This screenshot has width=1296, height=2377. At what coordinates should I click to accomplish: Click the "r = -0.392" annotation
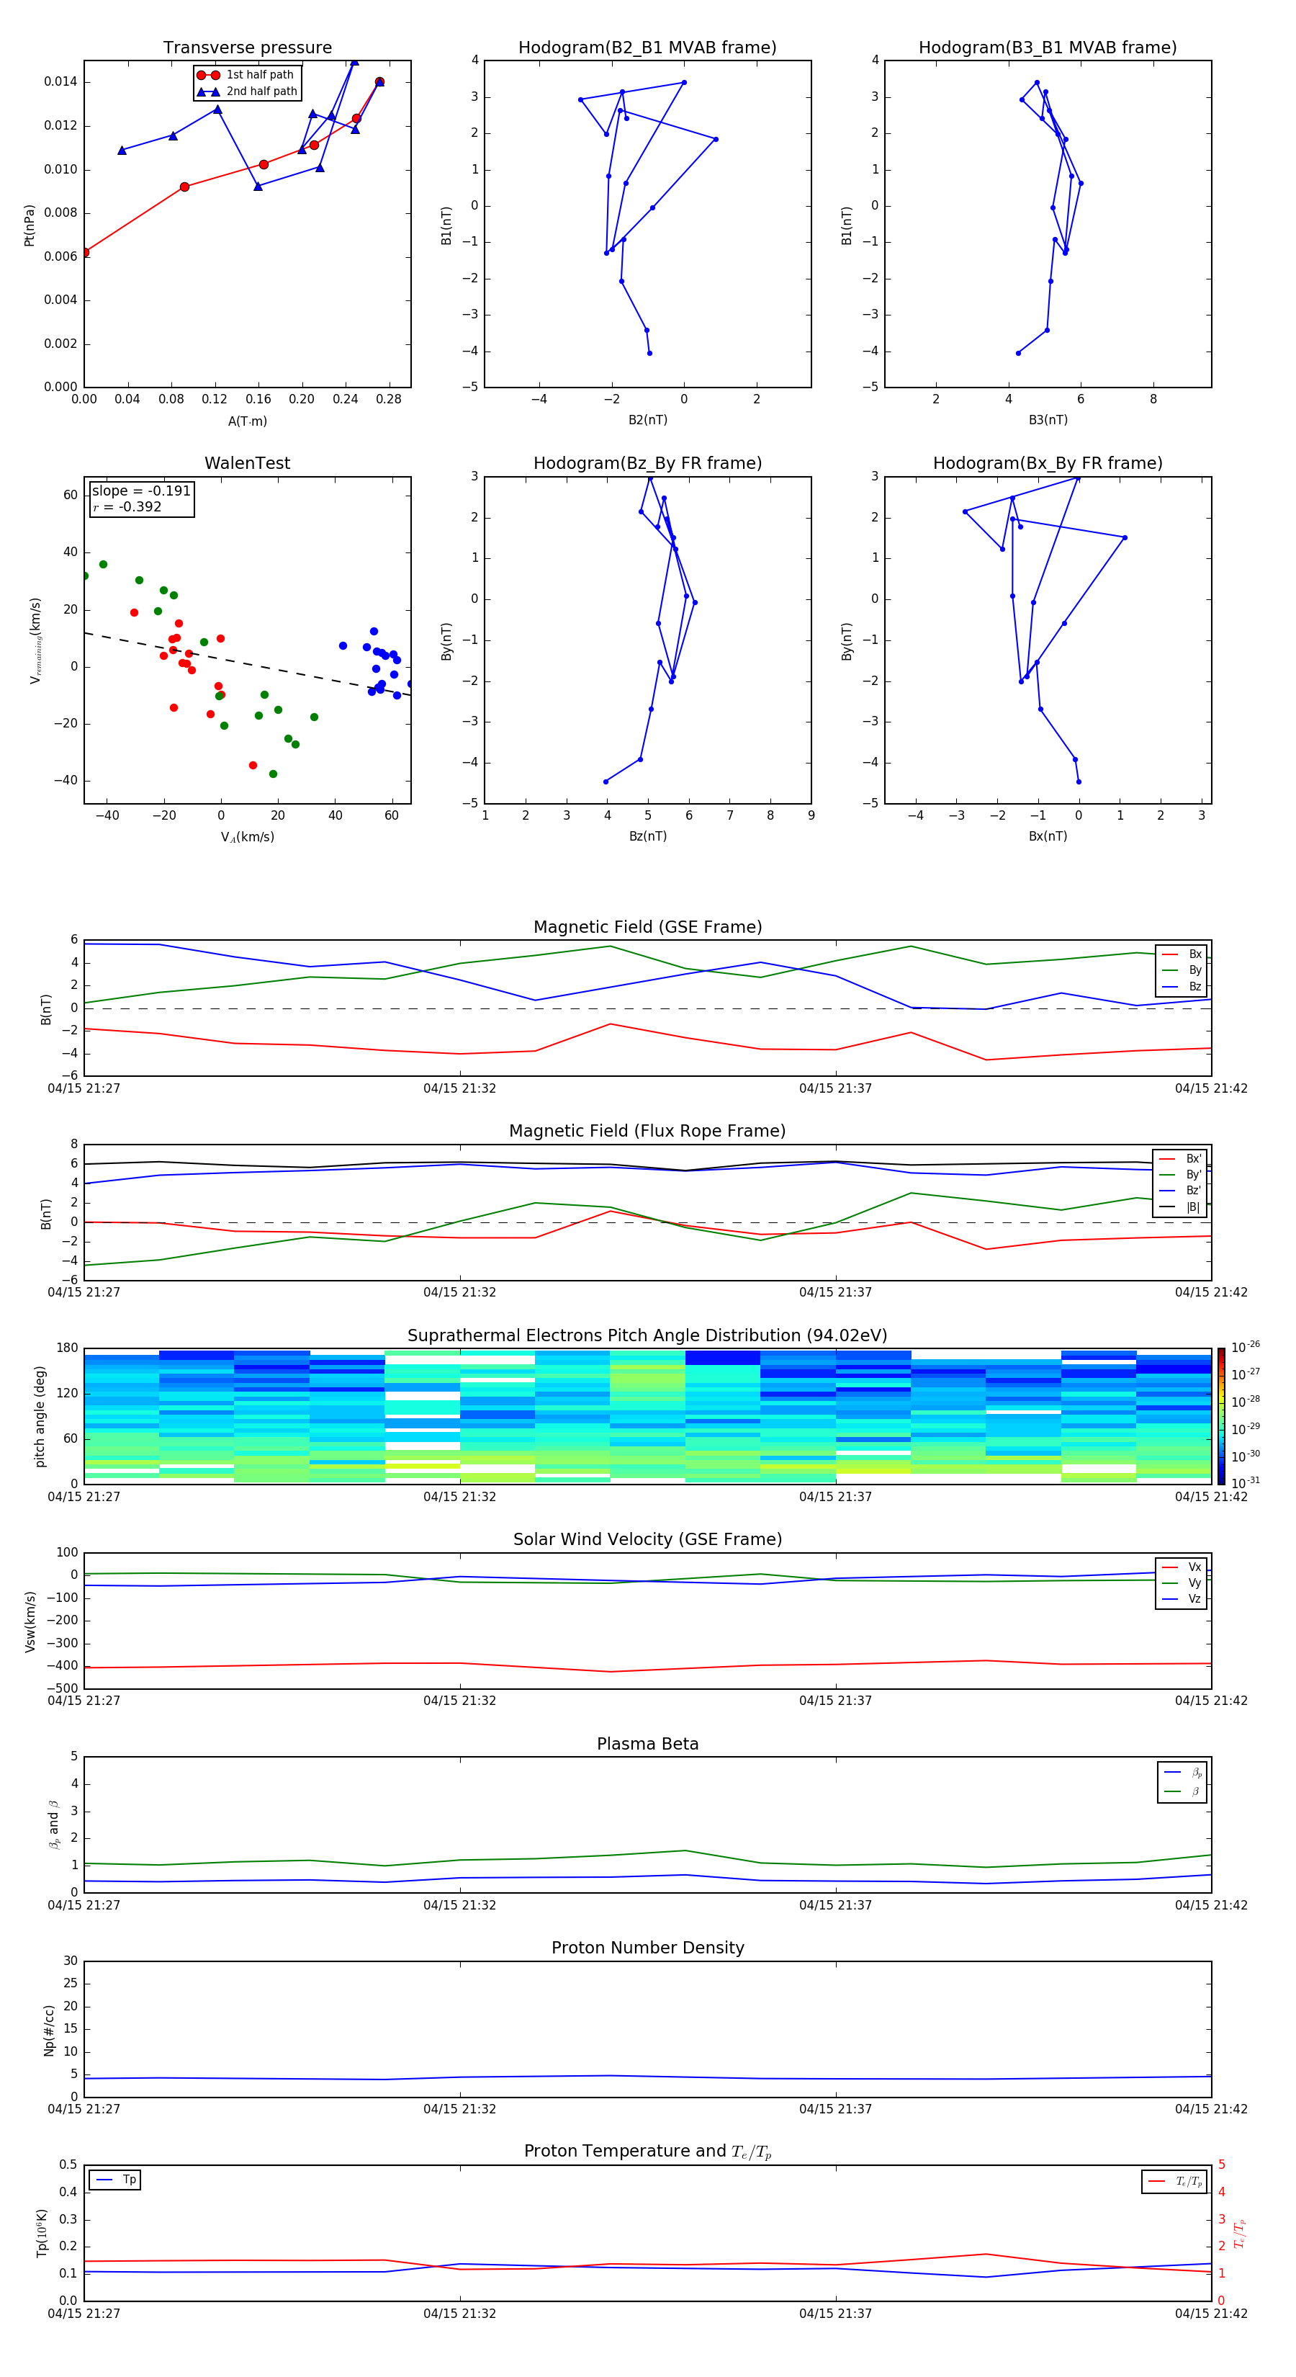[x=127, y=506]
